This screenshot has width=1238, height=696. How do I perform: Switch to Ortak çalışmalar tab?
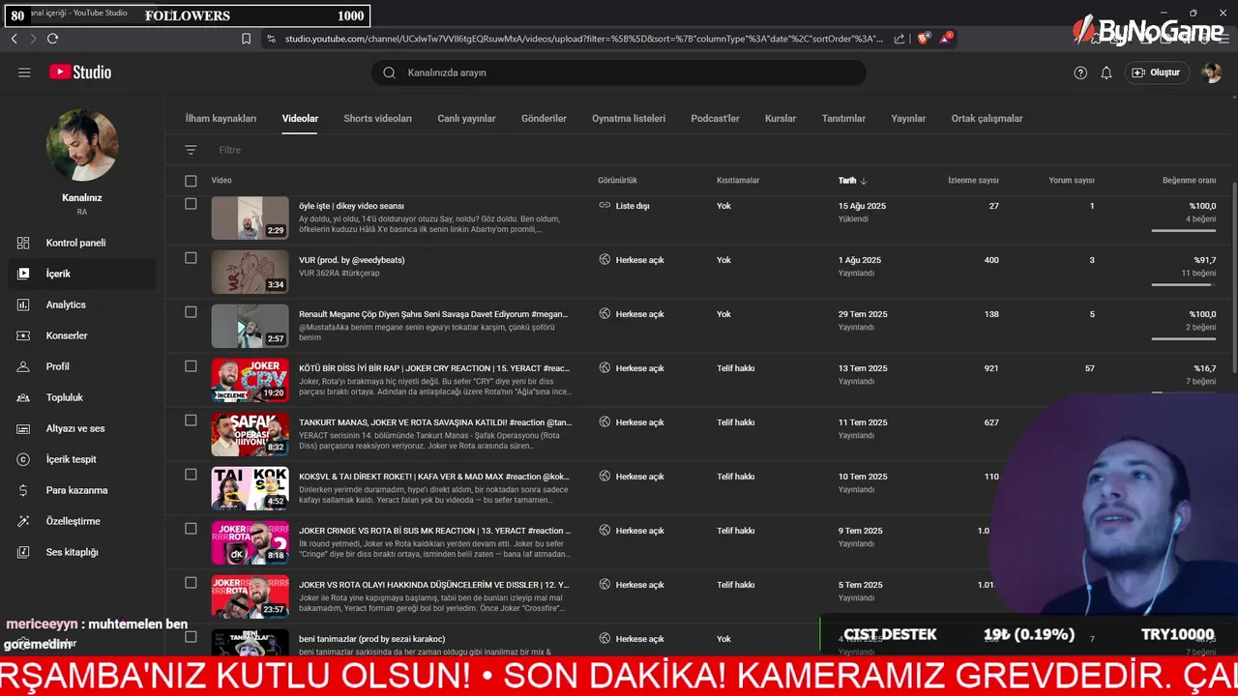tap(987, 118)
